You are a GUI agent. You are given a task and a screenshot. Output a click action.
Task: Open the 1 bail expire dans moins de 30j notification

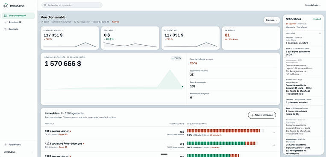click(x=303, y=52)
